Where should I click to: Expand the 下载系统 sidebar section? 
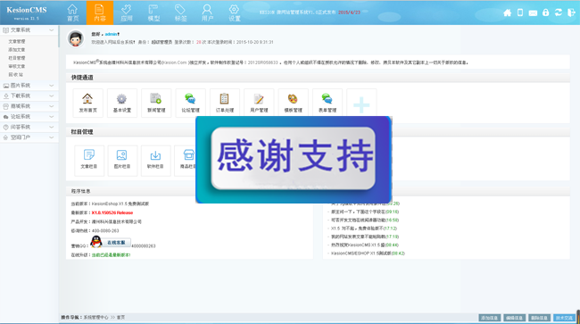(29, 96)
